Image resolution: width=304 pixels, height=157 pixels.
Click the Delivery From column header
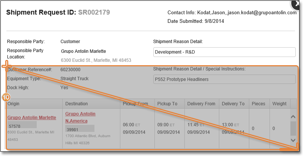click(x=201, y=104)
